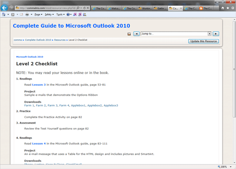Image resolution: width=236 pixels, height=169 pixels.
Task: Download the Applebox2 file
Action: coord(94,105)
